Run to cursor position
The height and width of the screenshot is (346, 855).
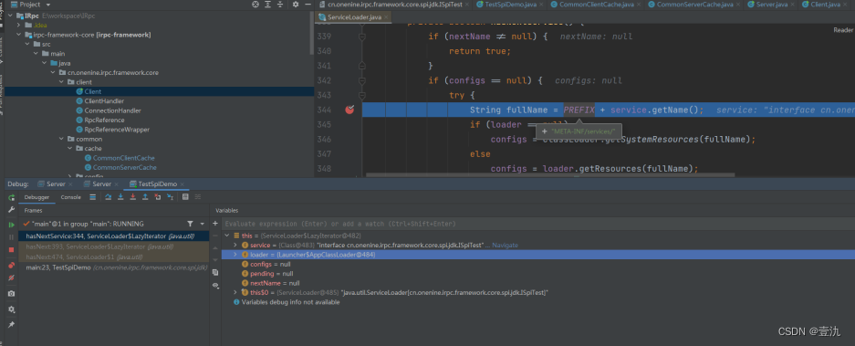pos(170,197)
